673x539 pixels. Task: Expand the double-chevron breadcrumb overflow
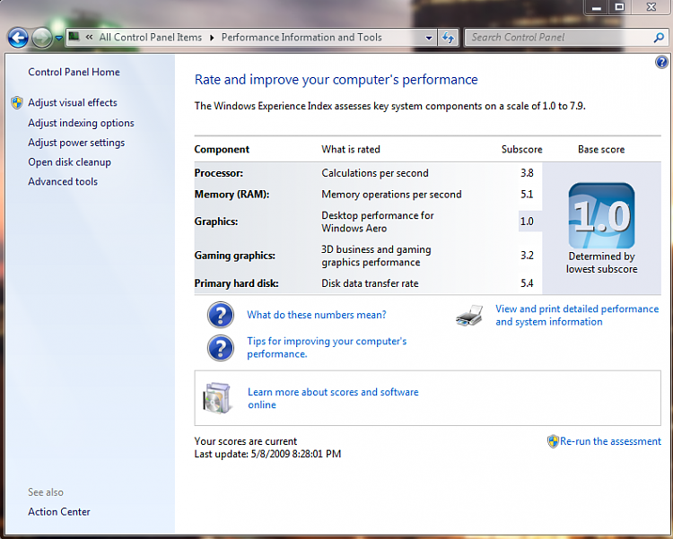click(x=89, y=38)
